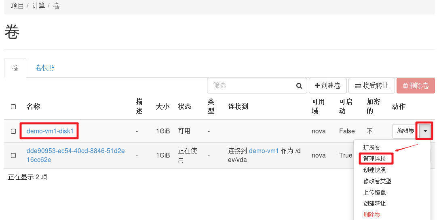Click 创建转让 in the actions menu
437x220 pixels.
pos(374,203)
